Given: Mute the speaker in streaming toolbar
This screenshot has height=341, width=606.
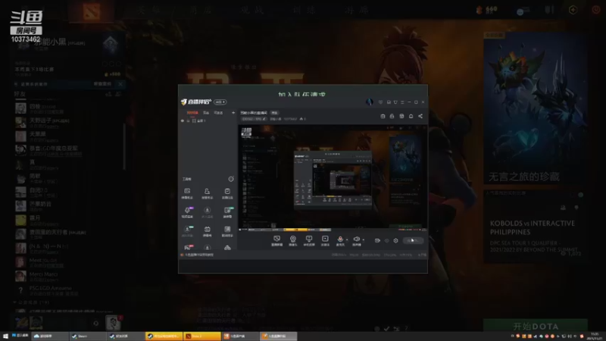Looking at the screenshot, I should 356,240.
